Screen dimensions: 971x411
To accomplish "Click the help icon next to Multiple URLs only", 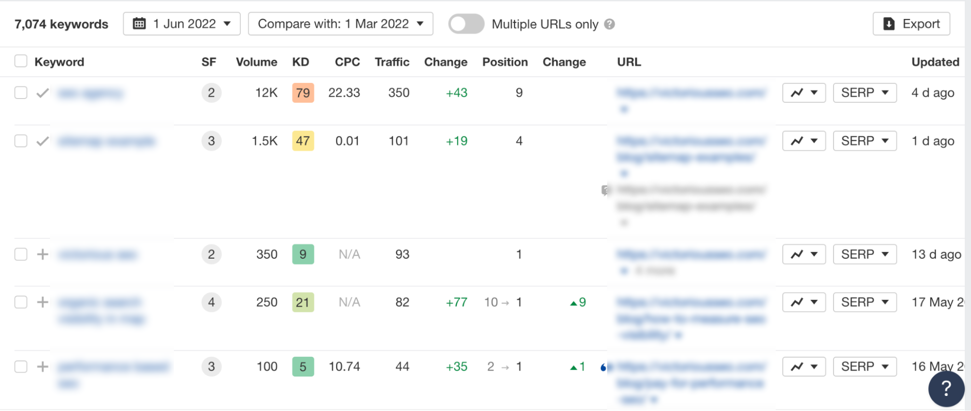I will (610, 24).
